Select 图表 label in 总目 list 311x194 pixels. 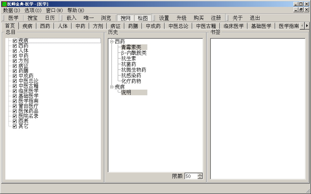coord(24,121)
